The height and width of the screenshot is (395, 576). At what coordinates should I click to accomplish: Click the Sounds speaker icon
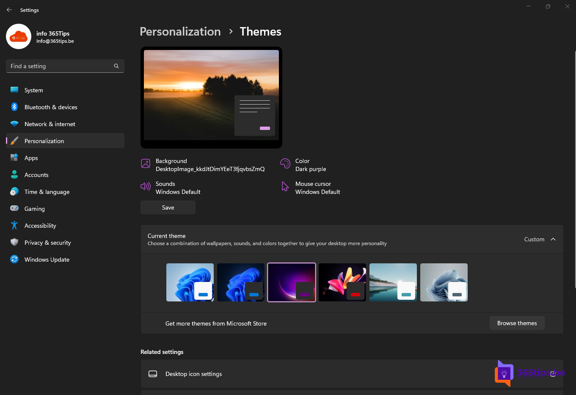point(145,186)
